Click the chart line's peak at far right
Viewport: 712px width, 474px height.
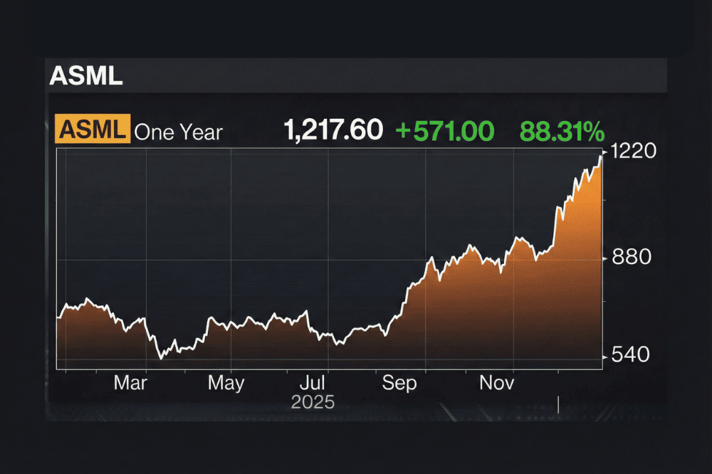click(600, 157)
